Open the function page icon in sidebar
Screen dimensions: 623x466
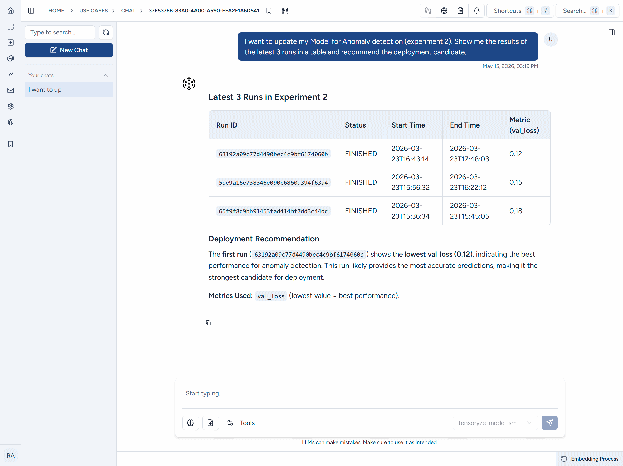click(x=10, y=43)
